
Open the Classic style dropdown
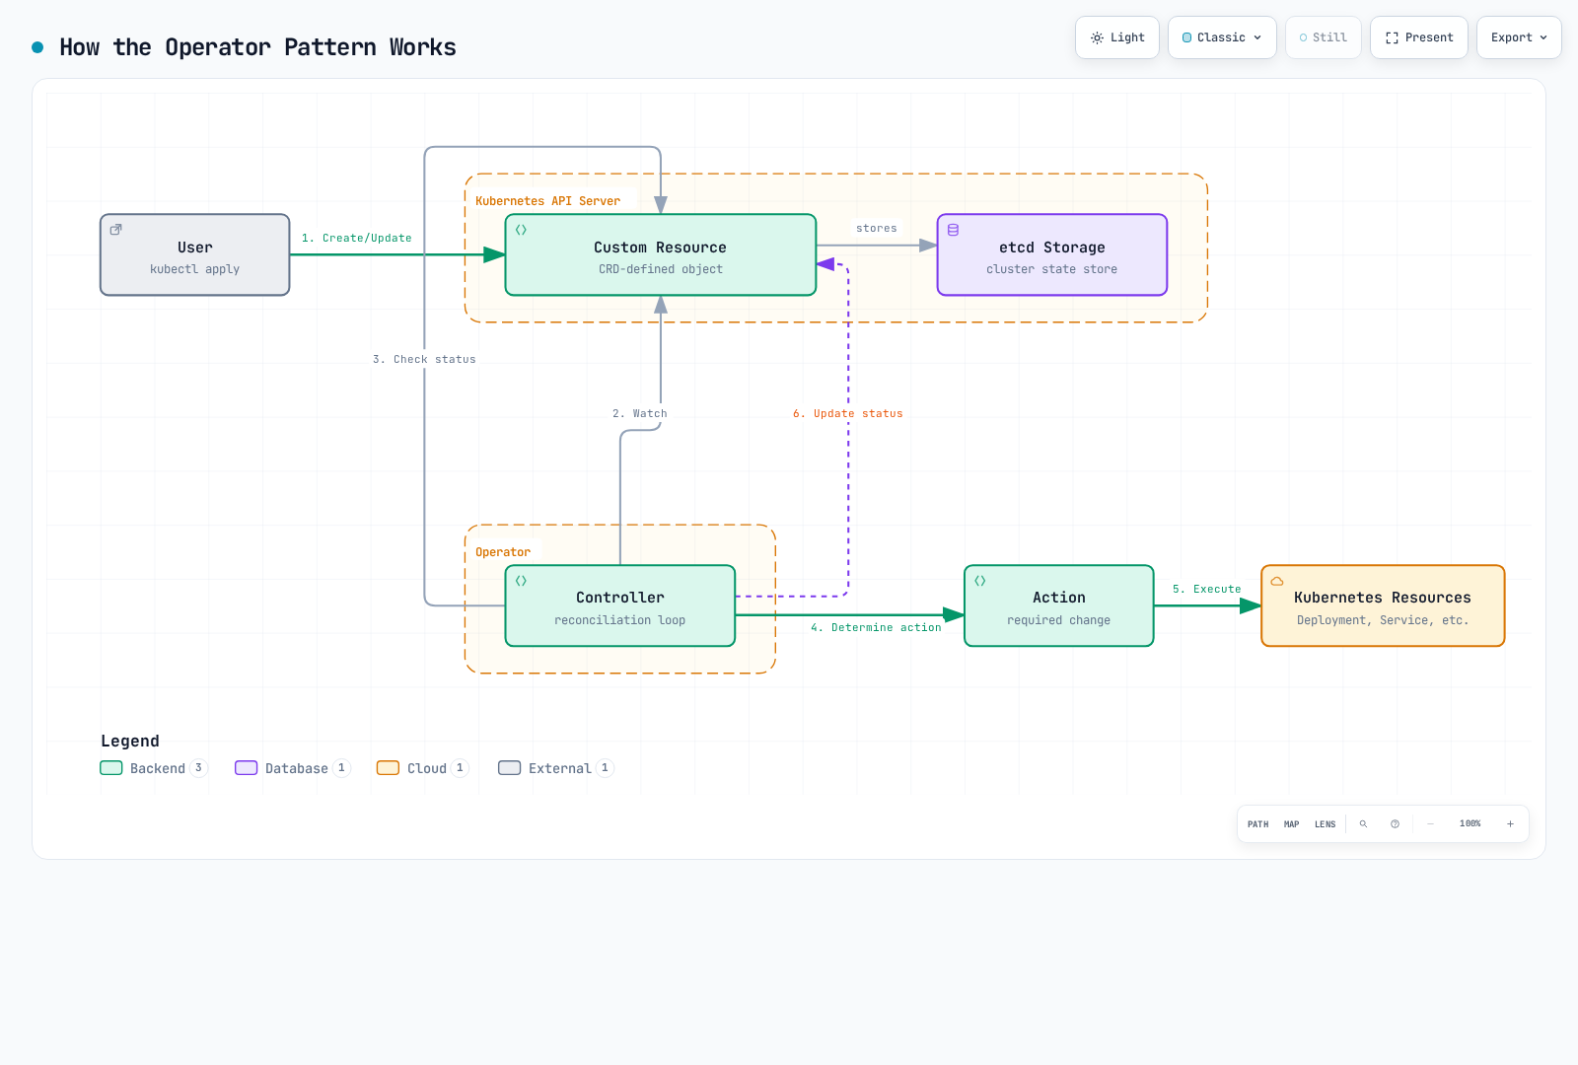pyautogui.click(x=1222, y=37)
